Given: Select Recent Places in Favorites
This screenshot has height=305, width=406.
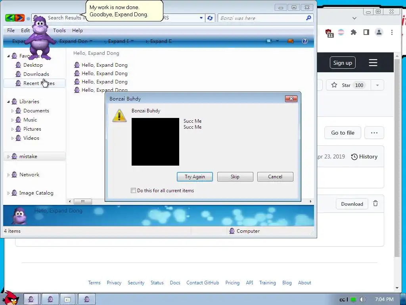Looking at the screenshot, I should click(x=34, y=83).
